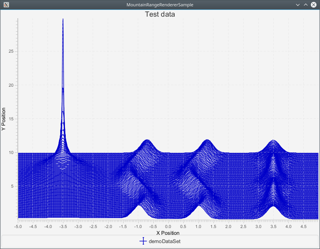The width and height of the screenshot is (320, 249).
Task: Minimize the window with the down chevron
Action: tap(298, 5)
